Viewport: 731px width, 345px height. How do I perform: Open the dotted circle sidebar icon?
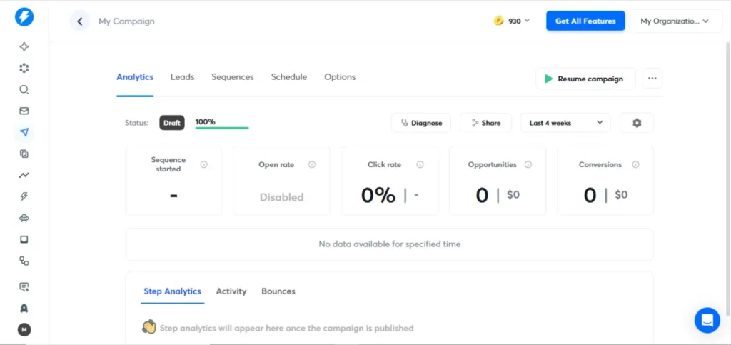[x=24, y=68]
